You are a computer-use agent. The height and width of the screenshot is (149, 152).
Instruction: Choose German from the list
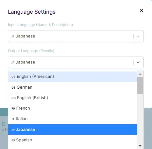click(x=72, y=87)
